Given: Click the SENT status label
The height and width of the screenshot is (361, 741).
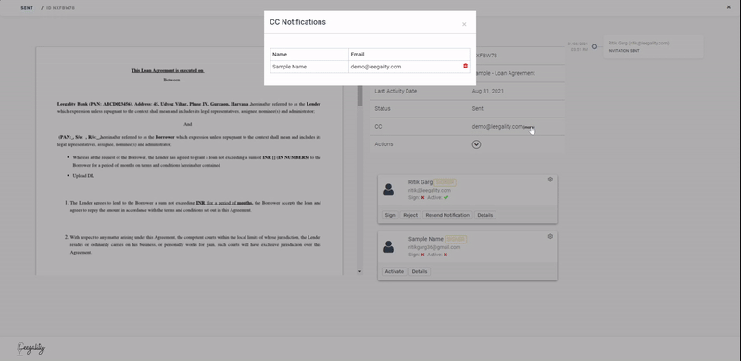Looking at the screenshot, I should click(27, 8).
